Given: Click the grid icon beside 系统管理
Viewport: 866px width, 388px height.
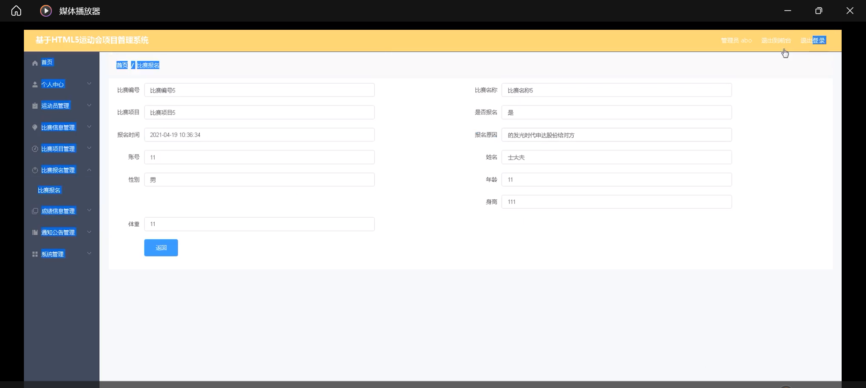Looking at the screenshot, I should 35,254.
